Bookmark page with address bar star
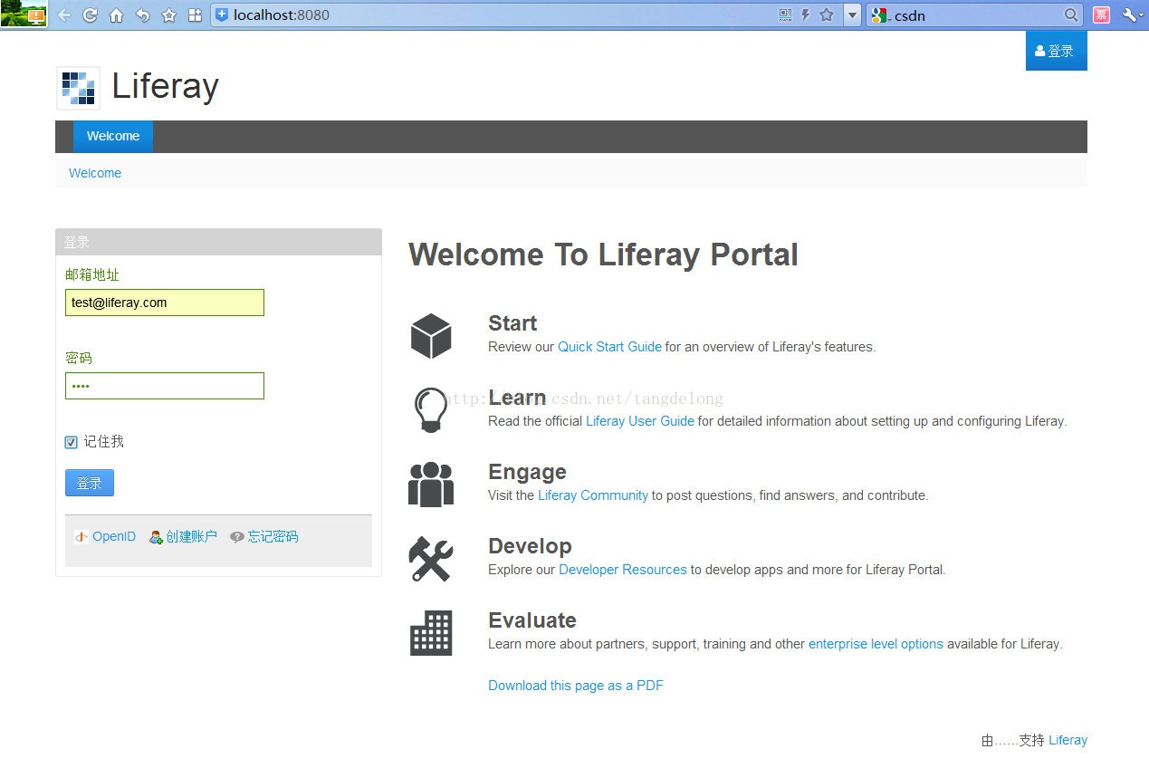The width and height of the screenshot is (1149, 778). [x=826, y=14]
